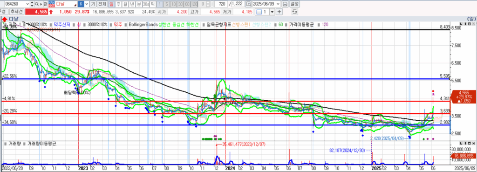This screenshot has height=172, width=477.
Task: Toggle the 분 (minute) chart period
Action: 139,4
